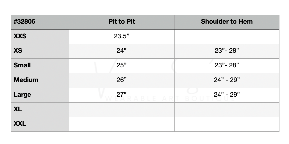Select the Medium size row label
The image size is (289, 144).
tap(26, 80)
